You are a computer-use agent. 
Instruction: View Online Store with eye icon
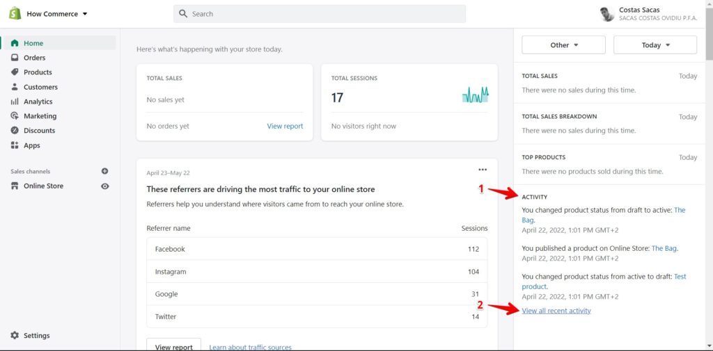(x=105, y=186)
